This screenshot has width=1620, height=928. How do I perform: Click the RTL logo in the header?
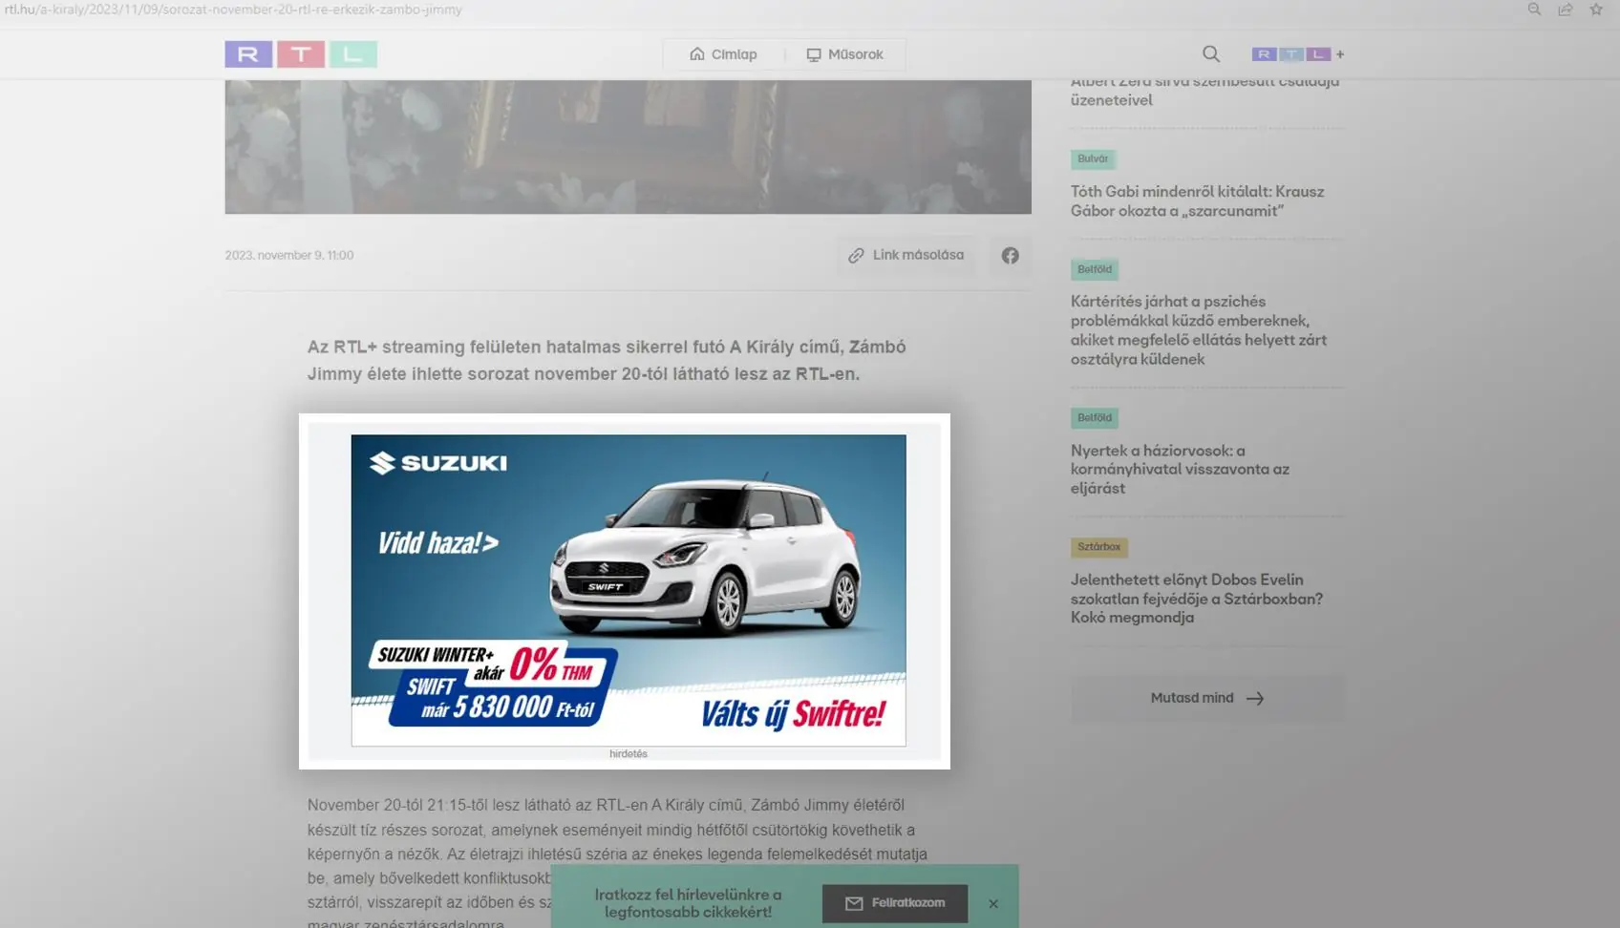(301, 54)
